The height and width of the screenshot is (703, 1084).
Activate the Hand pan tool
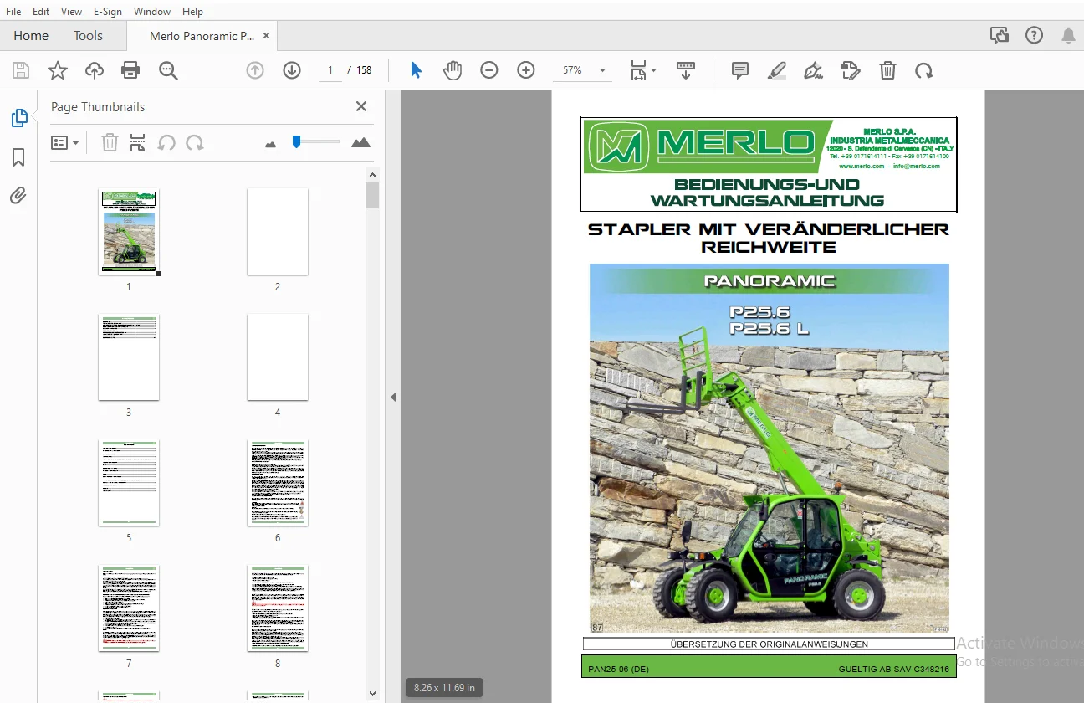(453, 70)
